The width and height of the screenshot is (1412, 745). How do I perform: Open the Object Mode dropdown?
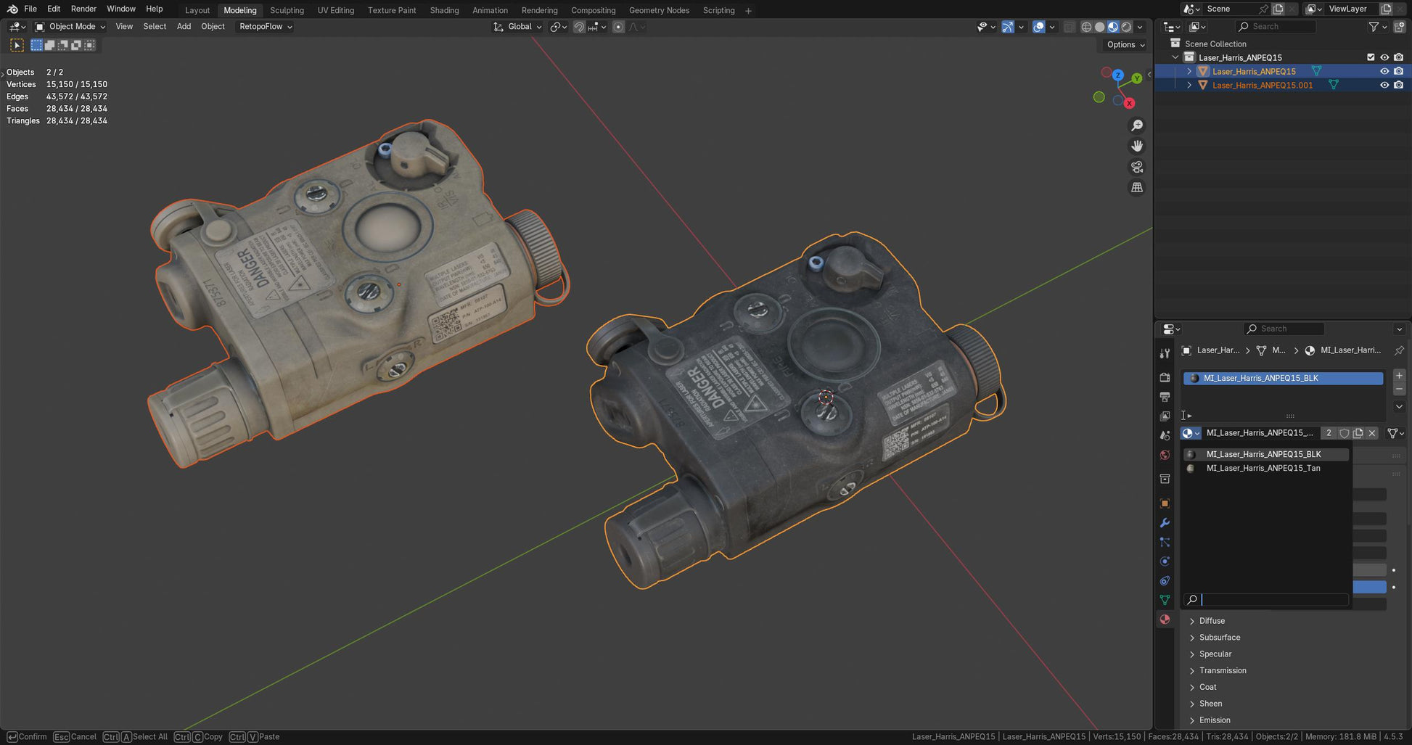(71, 27)
